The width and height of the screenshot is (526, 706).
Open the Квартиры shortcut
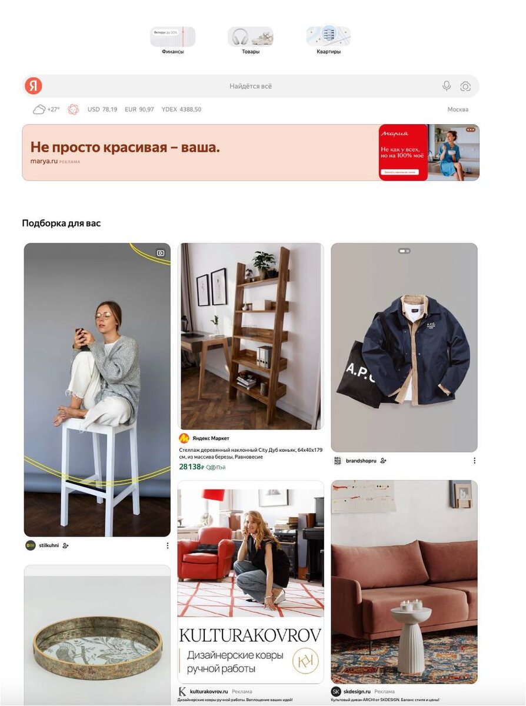[x=328, y=41]
